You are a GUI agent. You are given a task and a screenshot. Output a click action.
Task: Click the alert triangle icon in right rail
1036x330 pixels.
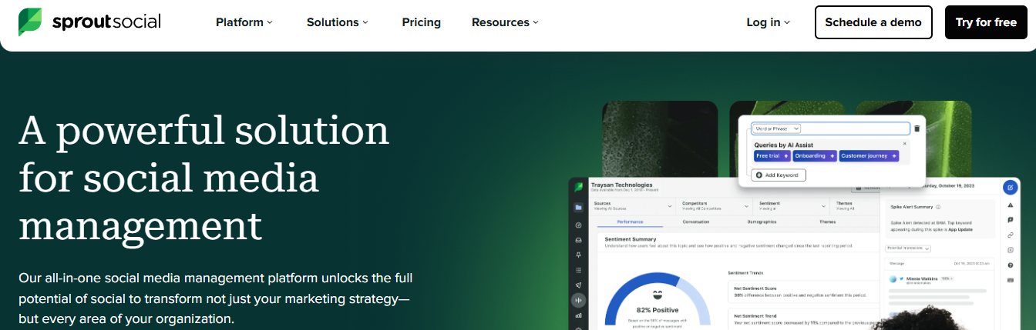click(1011, 205)
